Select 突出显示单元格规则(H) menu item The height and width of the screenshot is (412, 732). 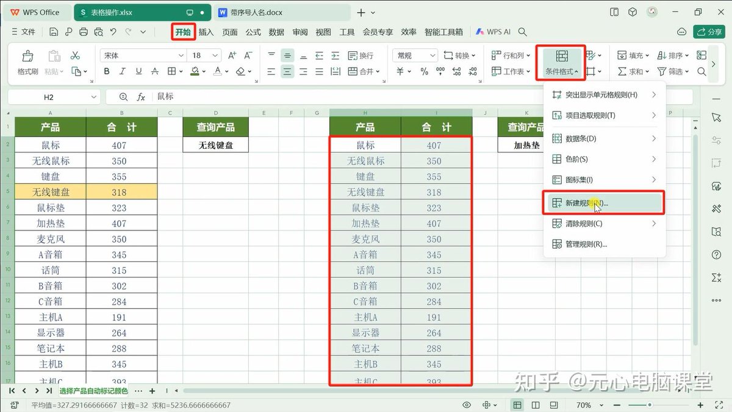coord(603,95)
